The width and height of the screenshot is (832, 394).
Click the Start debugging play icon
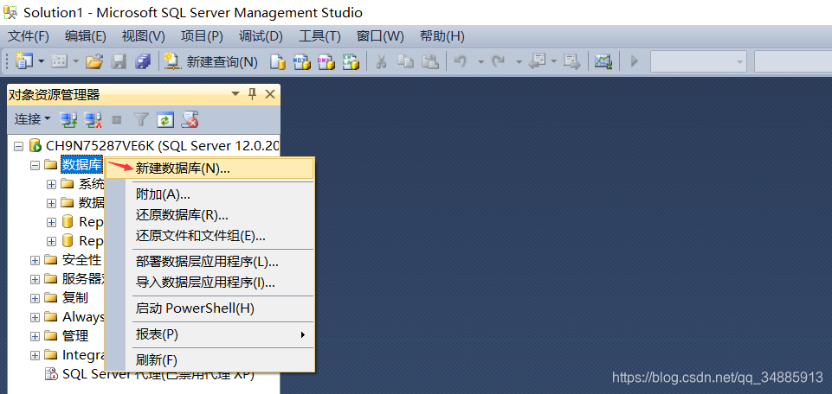tap(634, 61)
